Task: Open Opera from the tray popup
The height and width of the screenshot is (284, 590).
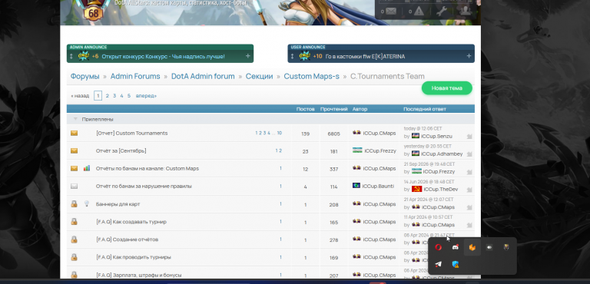Action: [439, 247]
